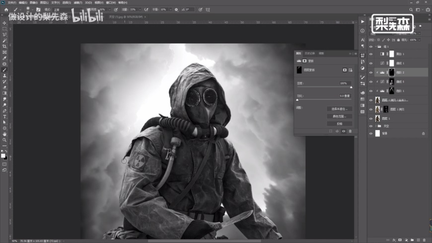This screenshot has width=432, height=243.
Task: Select the Path Selection tool
Action: pyautogui.click(x=4, y=122)
